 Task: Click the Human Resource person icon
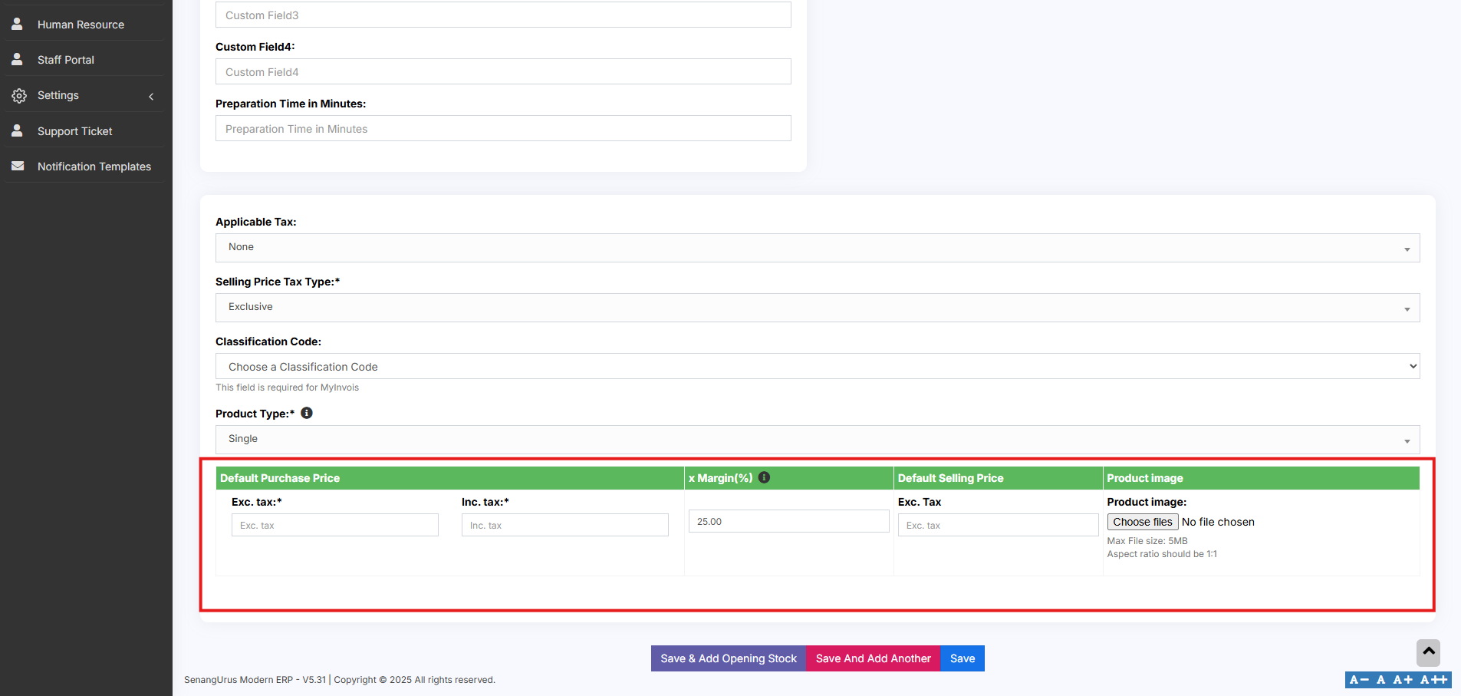(x=17, y=24)
